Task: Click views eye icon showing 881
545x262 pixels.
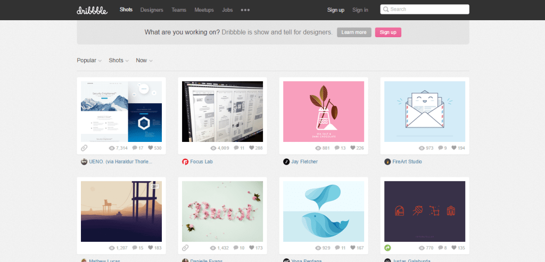Action: click(x=318, y=148)
